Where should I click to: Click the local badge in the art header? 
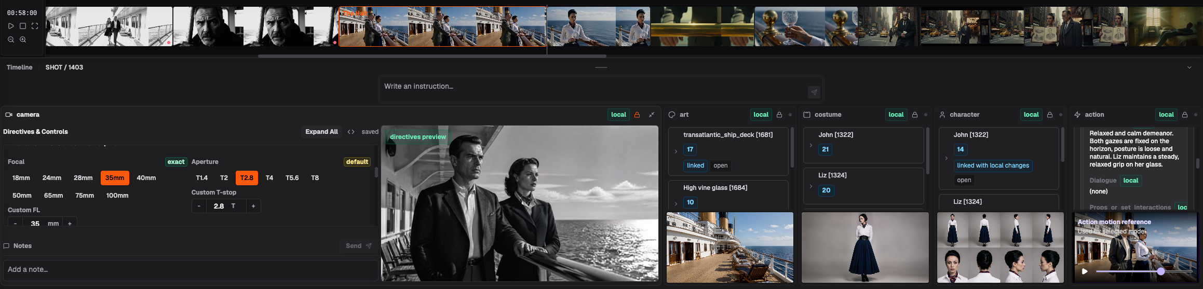coord(761,115)
